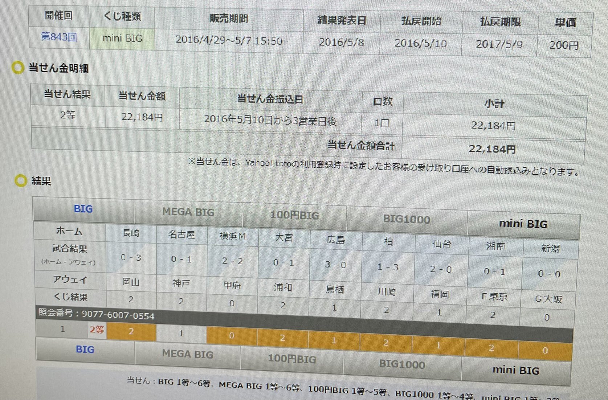Click the mini BIG label at the bottom
The image size is (608, 400).
pos(517,371)
